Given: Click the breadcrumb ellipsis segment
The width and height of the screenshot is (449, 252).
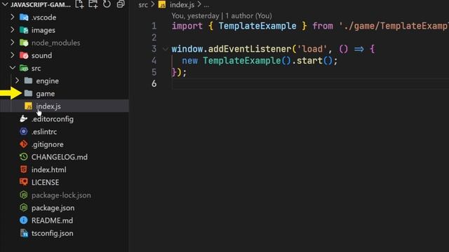Looking at the screenshot, I should click(206, 5).
